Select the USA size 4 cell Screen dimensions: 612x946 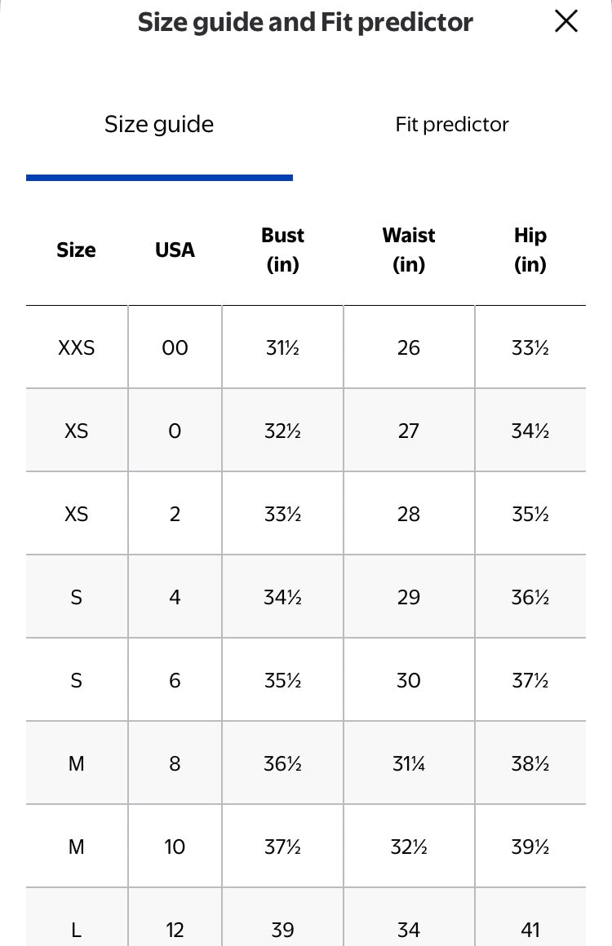[175, 598]
